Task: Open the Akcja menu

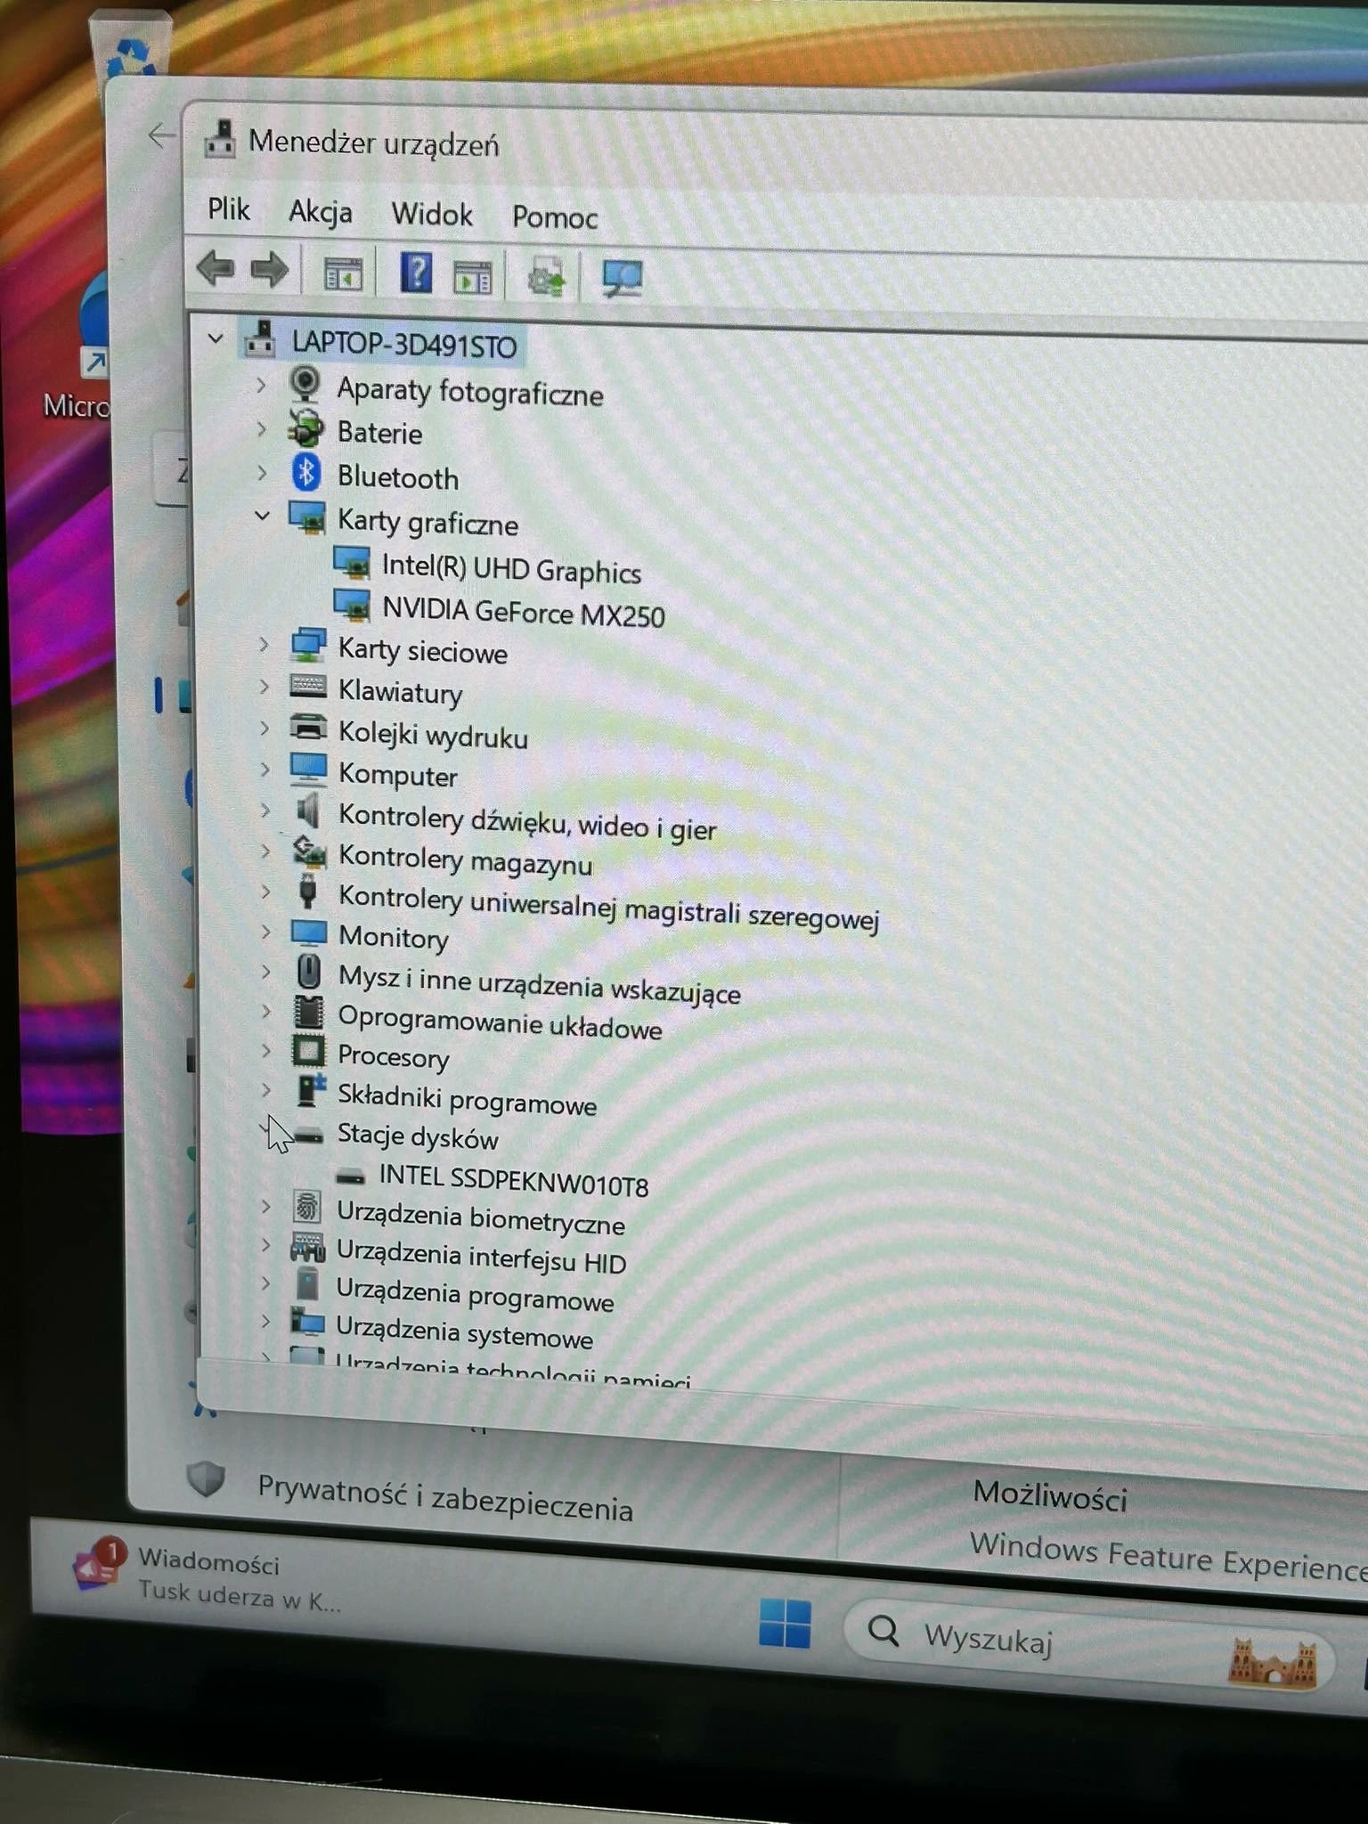Action: coord(321,212)
